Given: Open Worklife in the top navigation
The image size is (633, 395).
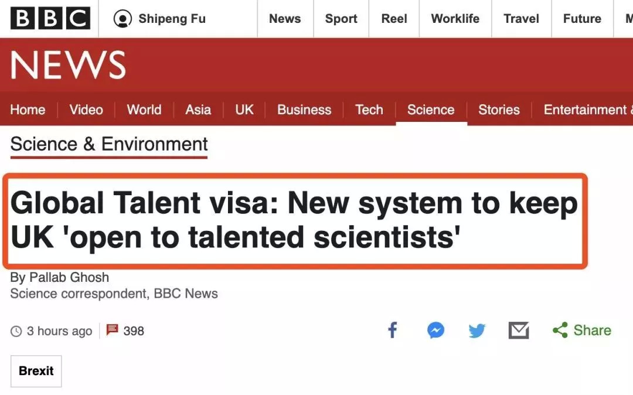Looking at the screenshot, I should (455, 19).
